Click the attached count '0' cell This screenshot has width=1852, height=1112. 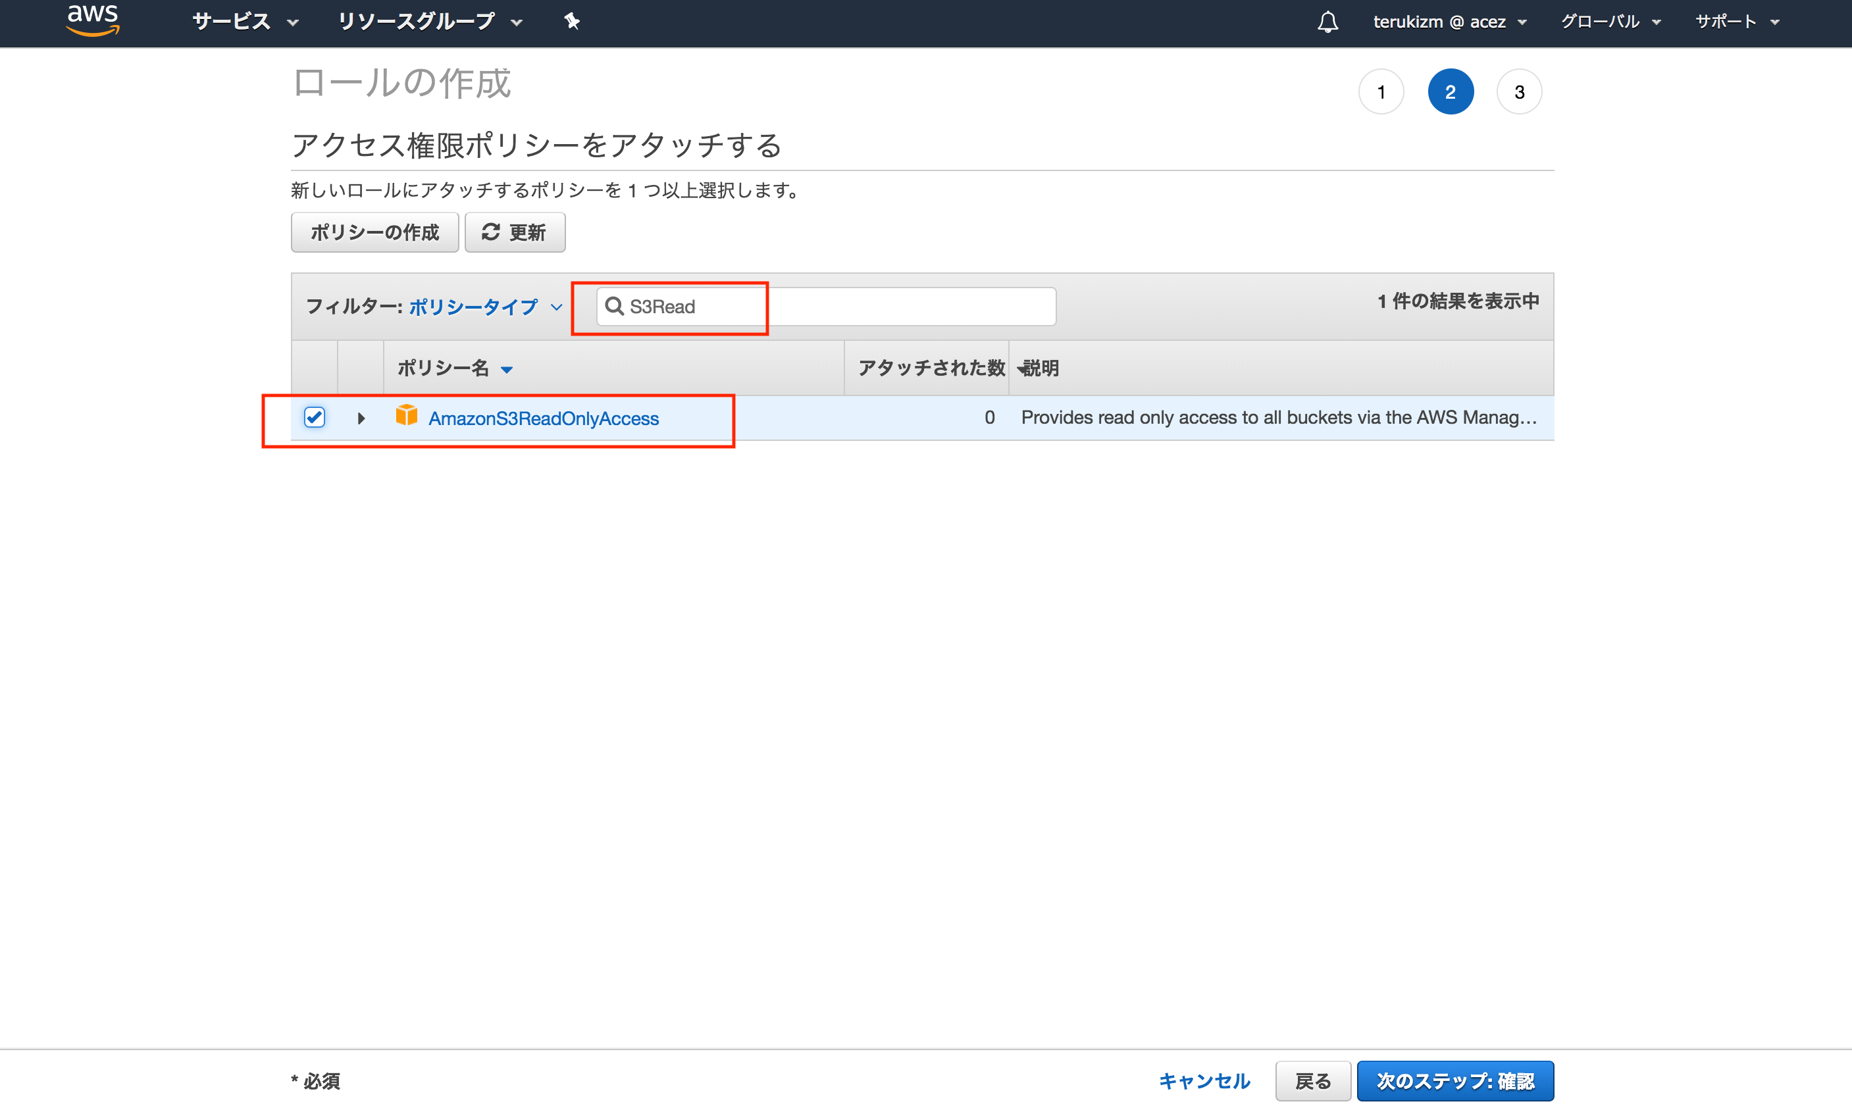coord(989,417)
